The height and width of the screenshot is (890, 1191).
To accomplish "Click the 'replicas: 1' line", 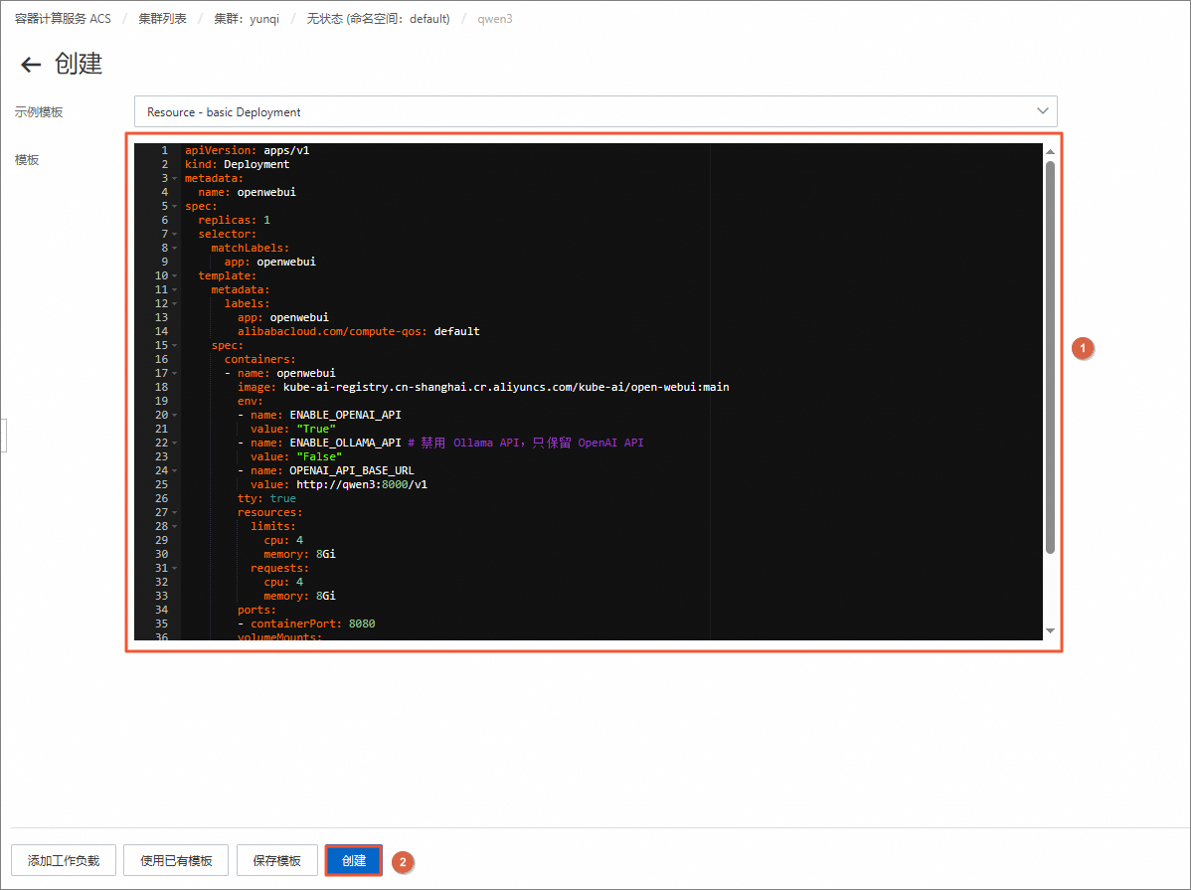I will click(x=234, y=221).
